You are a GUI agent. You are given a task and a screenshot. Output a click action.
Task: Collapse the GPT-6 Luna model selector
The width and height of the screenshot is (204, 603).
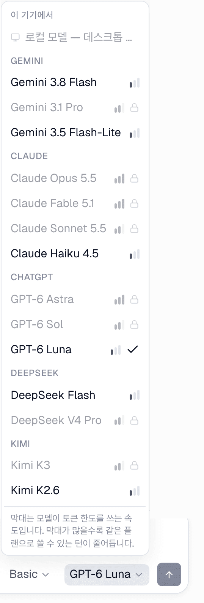point(107,574)
